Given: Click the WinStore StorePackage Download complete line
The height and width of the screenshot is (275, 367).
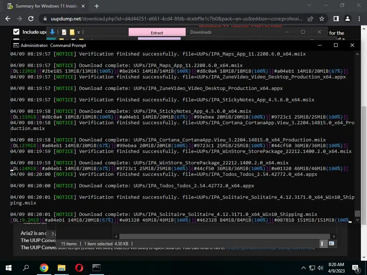Looking at the screenshot, I should click(x=149, y=163).
